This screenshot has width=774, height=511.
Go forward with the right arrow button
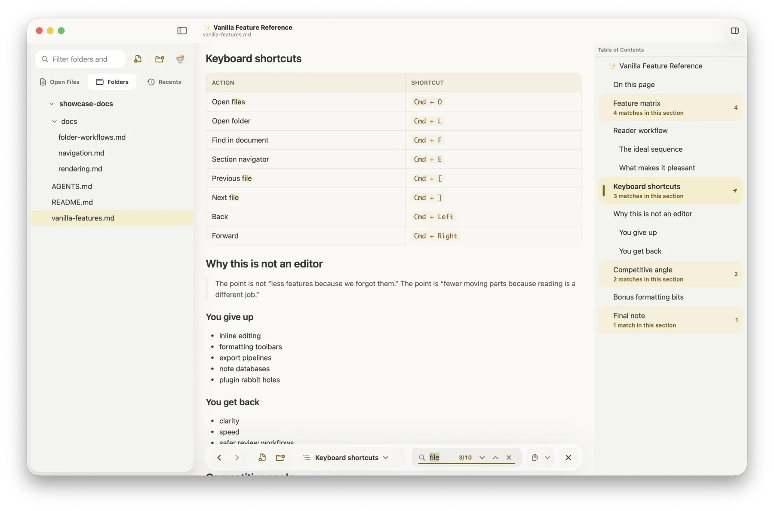[x=237, y=458]
